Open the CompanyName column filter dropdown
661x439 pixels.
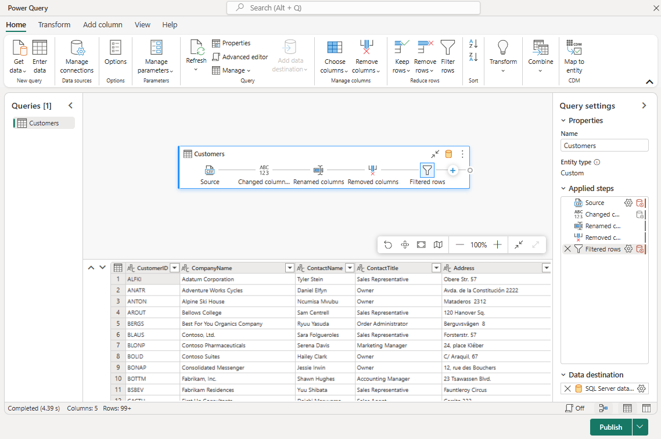click(289, 268)
